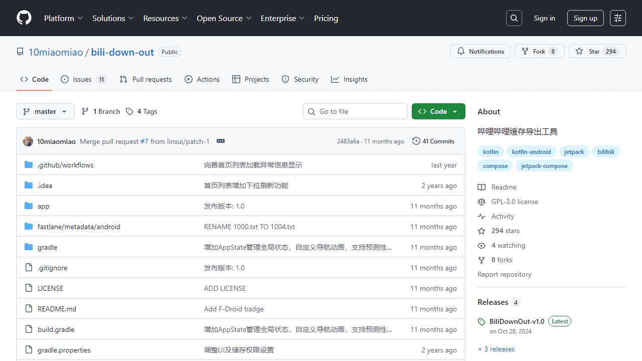642x361 pixels.
Task: View the 1 Branch list
Action: [101, 111]
